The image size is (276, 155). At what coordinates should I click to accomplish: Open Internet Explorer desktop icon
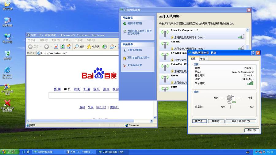(7, 73)
